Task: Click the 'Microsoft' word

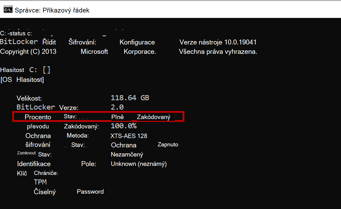Action: 94,51
